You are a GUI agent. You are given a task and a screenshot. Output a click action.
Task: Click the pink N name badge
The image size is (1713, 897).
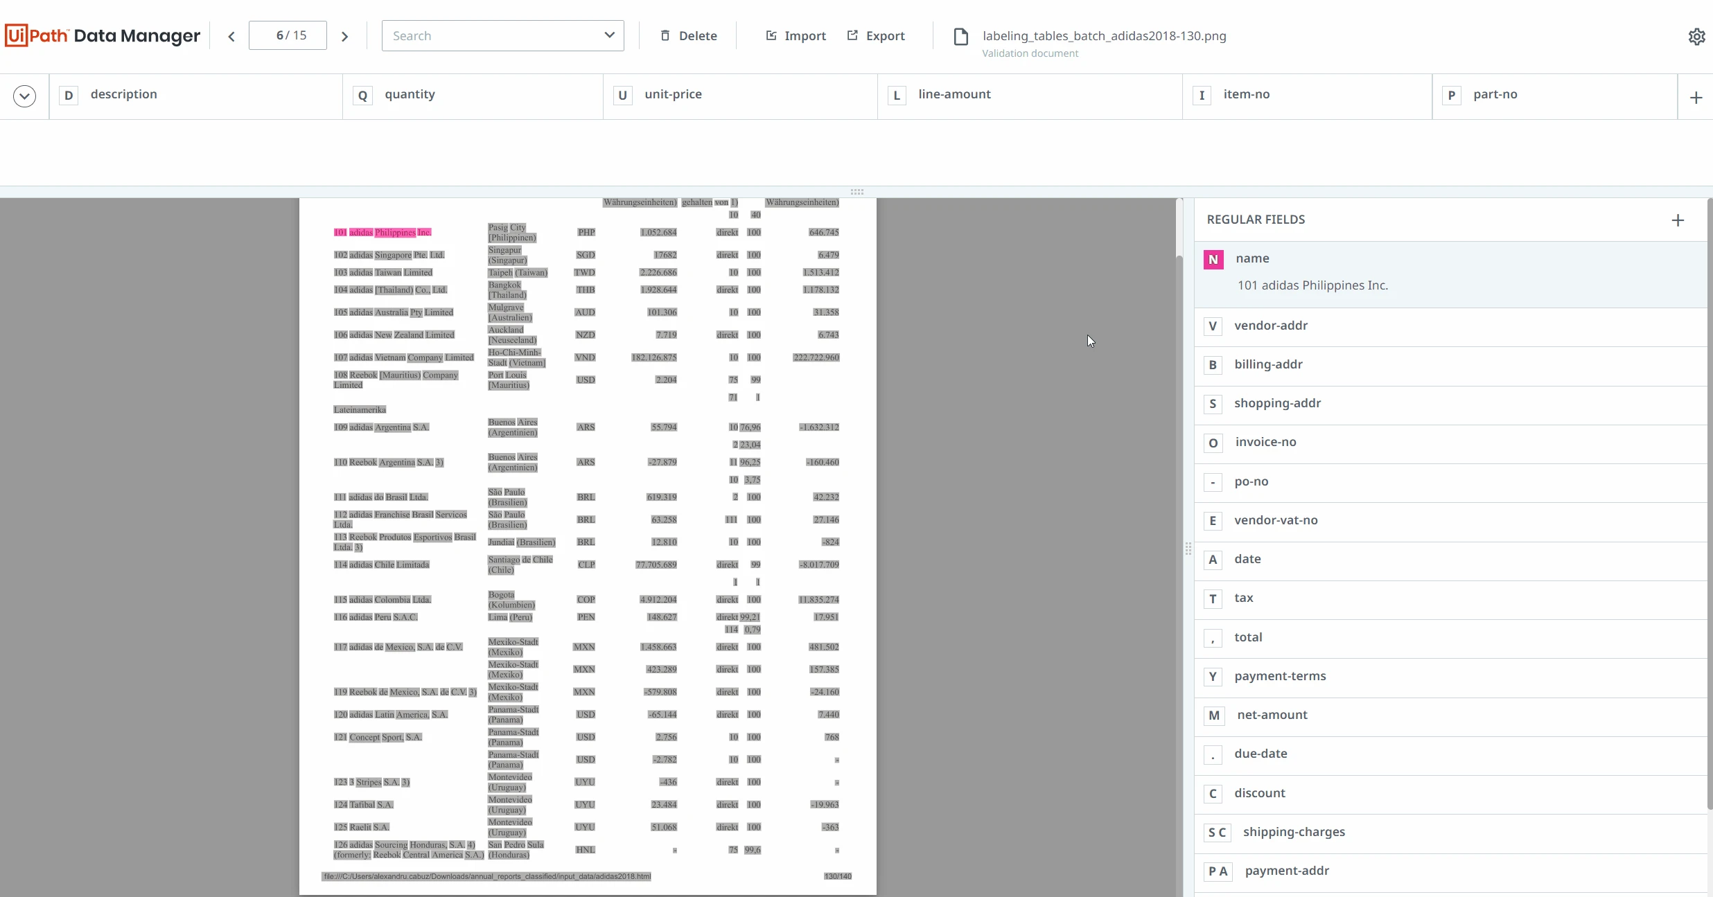(1213, 259)
